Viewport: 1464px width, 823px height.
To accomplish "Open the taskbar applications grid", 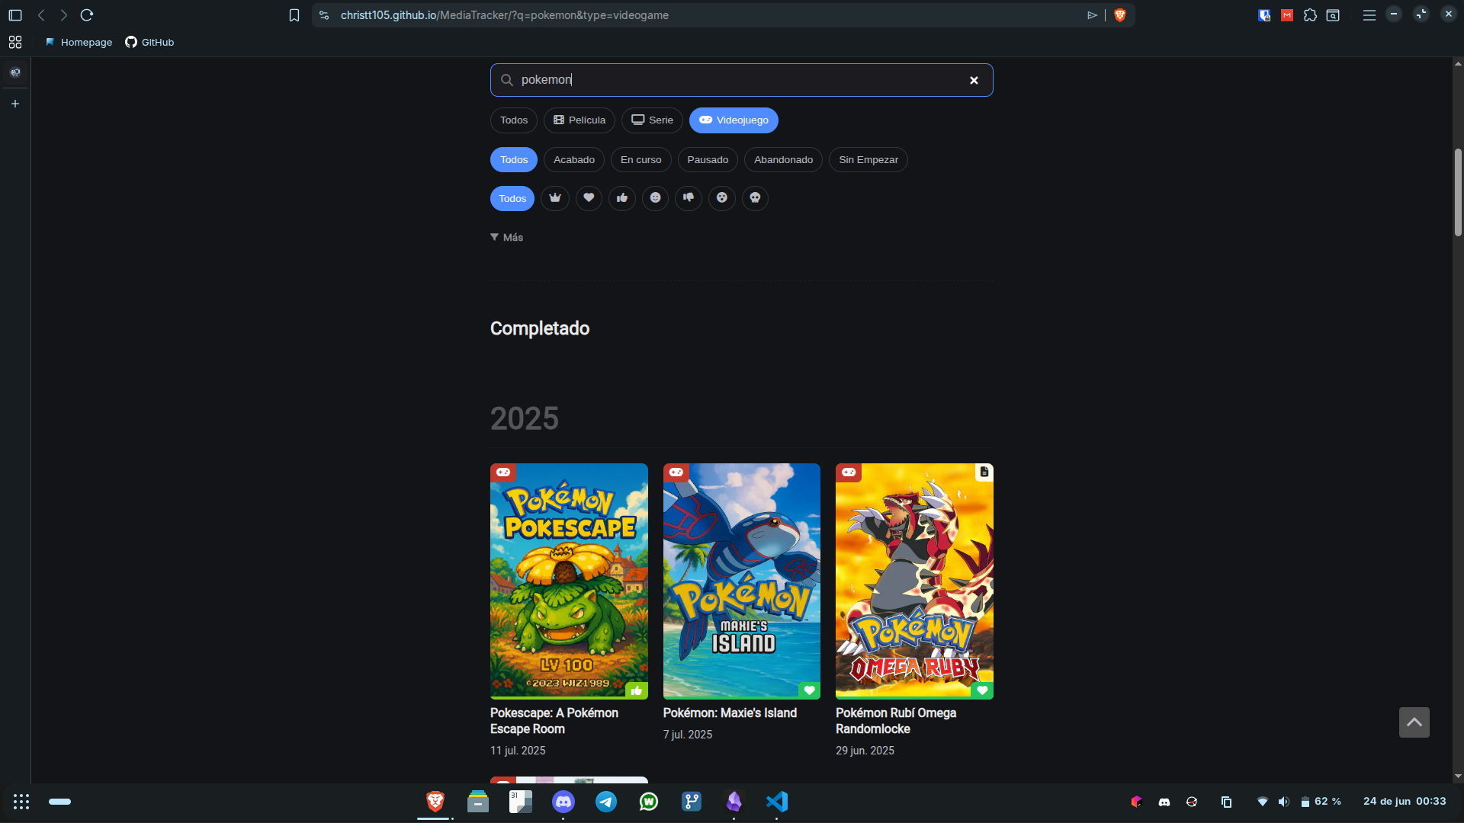I will click(x=21, y=802).
